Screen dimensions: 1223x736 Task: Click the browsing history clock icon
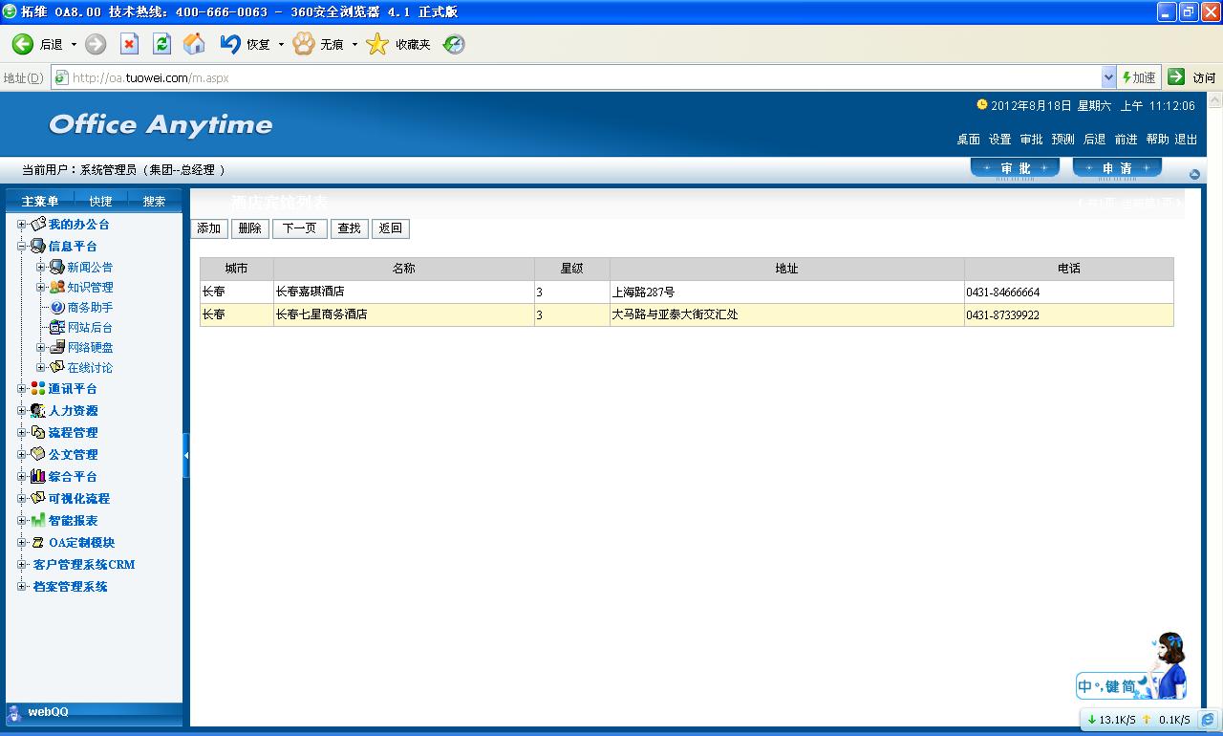pyautogui.click(x=454, y=44)
